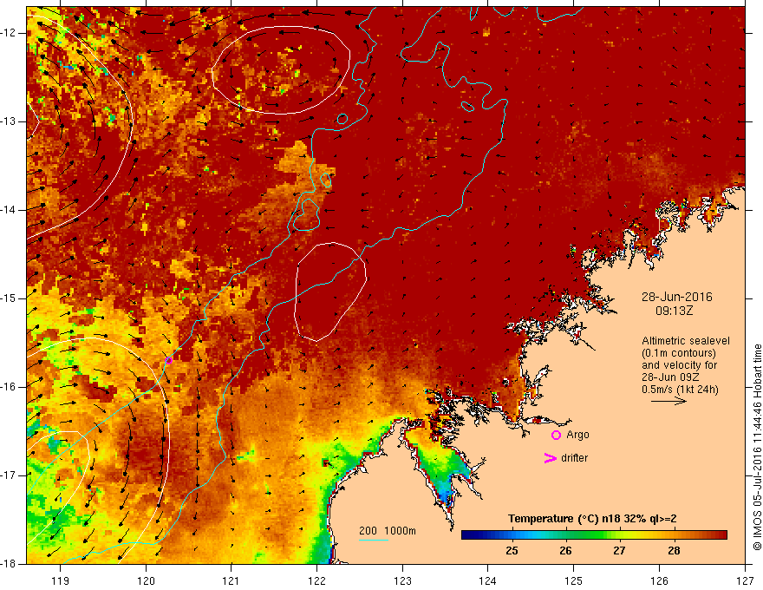Click the 0.5m/s velocity scale arrow
The width and height of the screenshot is (763, 590).
[668, 401]
